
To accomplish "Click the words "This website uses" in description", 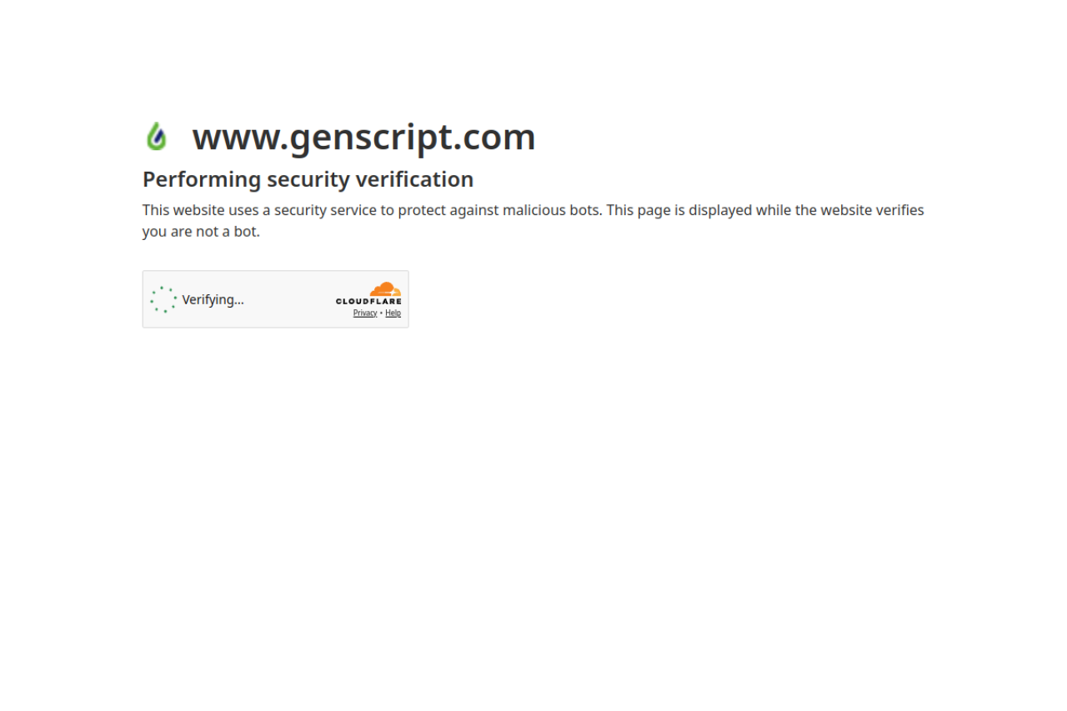I will pos(200,210).
